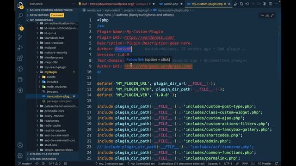Click synchronize changes icon in status bar
Image resolution: width=296 pixels, height=166 pixels.
tap(37, 164)
